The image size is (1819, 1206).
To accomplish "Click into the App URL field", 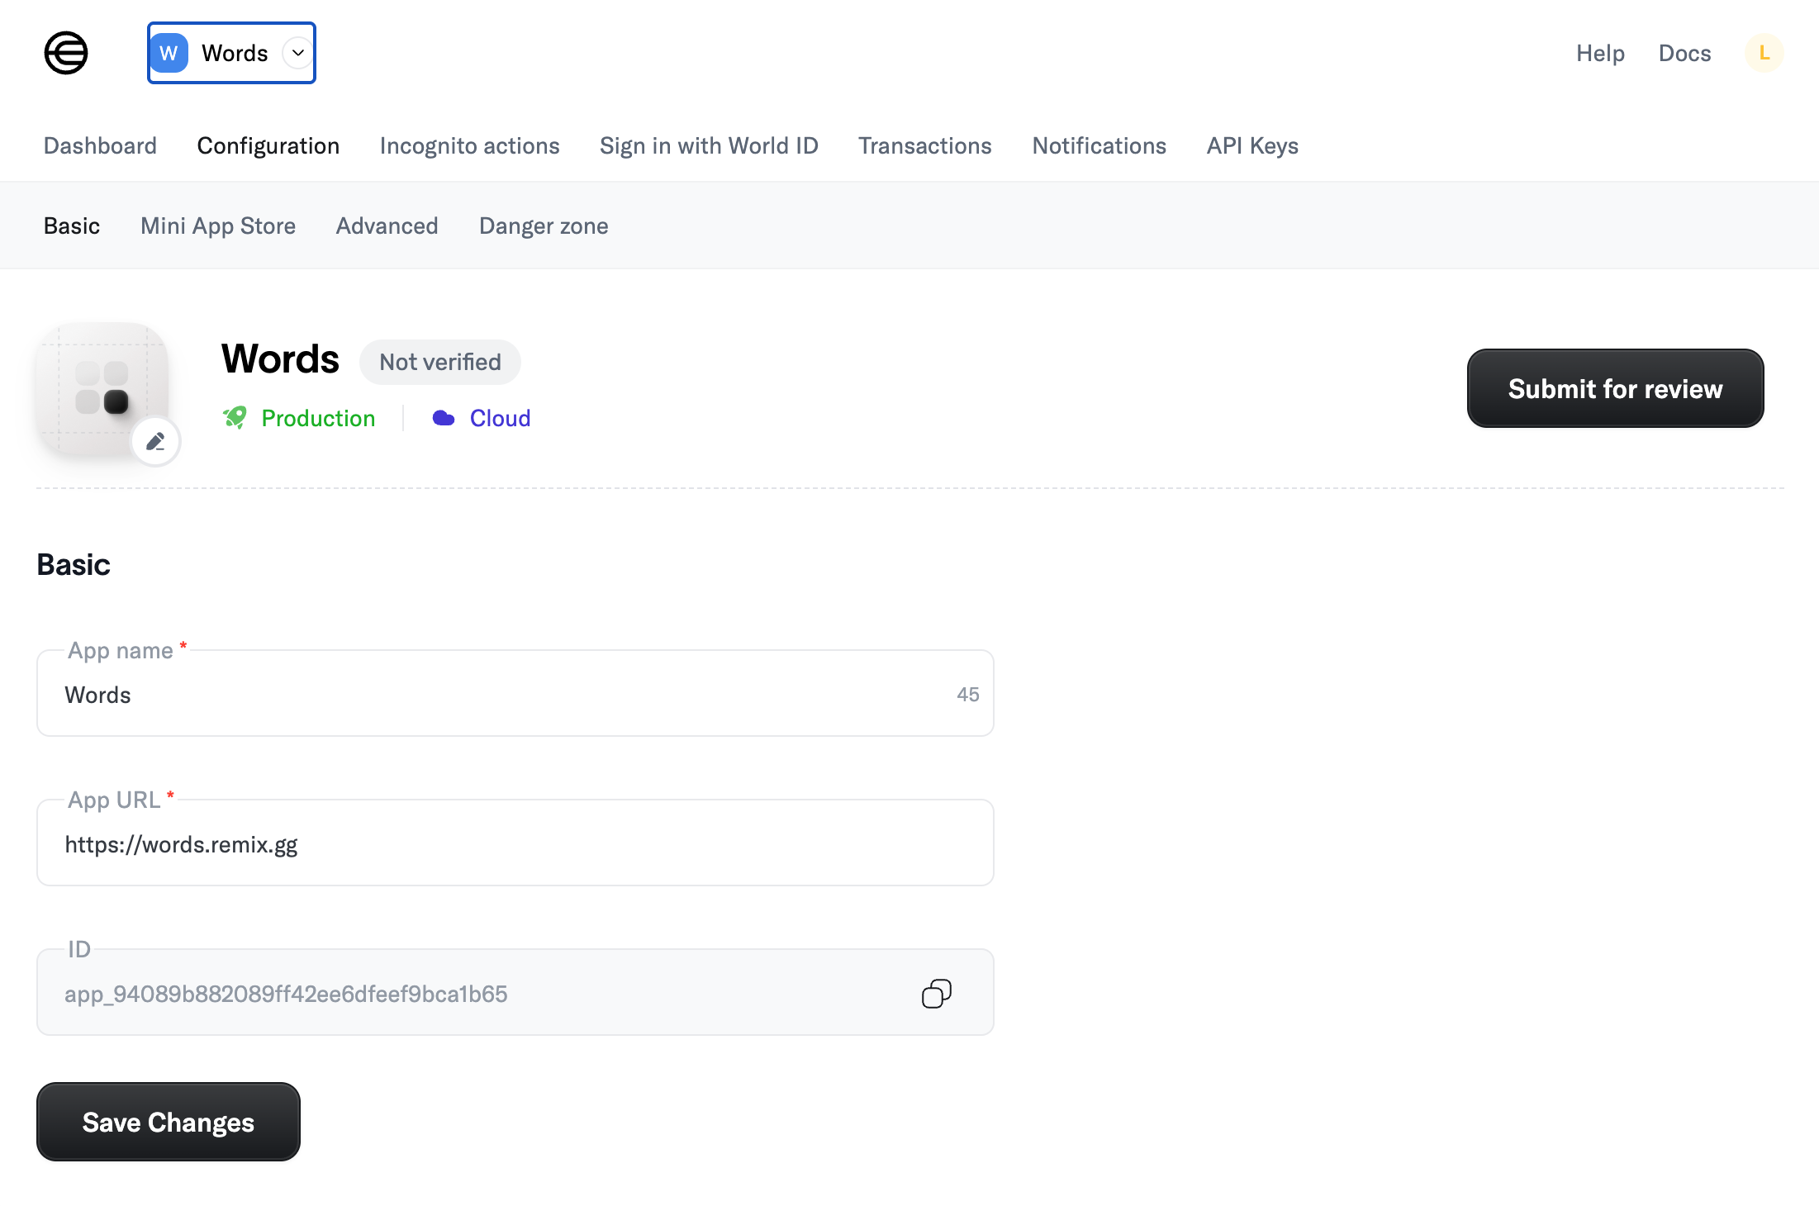I will point(515,843).
